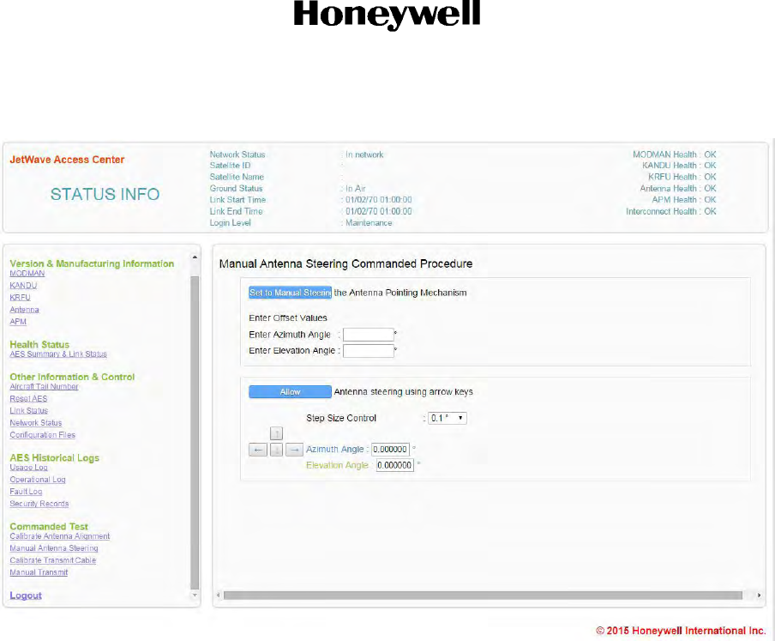Click the Commanded Test heading

click(x=49, y=526)
